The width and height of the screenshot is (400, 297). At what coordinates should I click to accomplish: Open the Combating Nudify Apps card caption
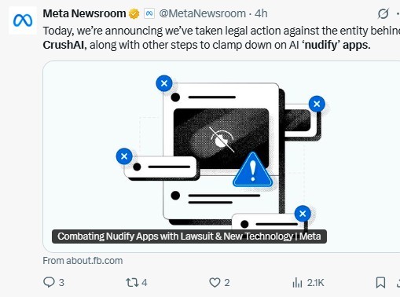click(189, 236)
